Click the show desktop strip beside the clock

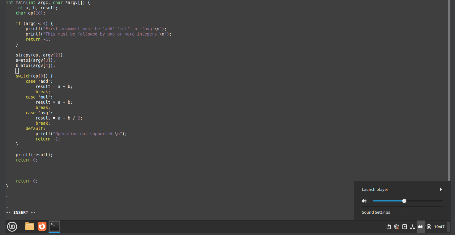click(449, 227)
